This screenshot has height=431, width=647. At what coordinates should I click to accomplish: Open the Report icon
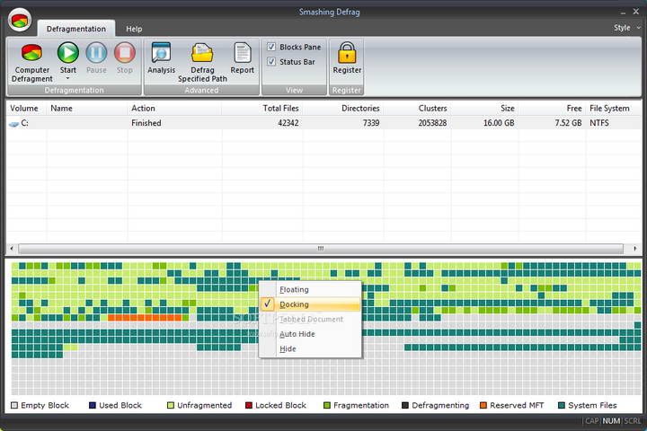[x=243, y=53]
